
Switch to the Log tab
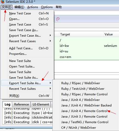(7, 104)
